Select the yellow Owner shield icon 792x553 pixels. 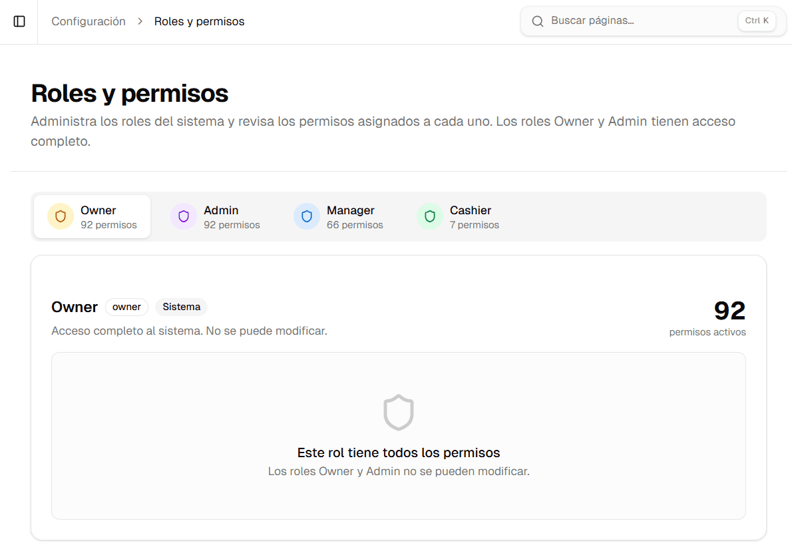[61, 216]
